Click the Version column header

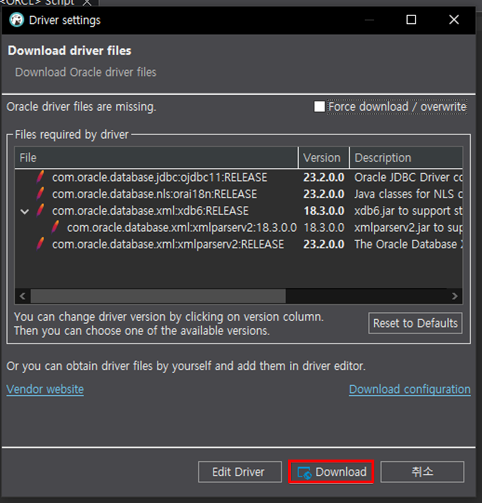pos(324,158)
